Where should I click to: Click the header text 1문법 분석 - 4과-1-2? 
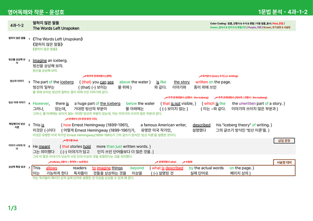click(x=283, y=12)
